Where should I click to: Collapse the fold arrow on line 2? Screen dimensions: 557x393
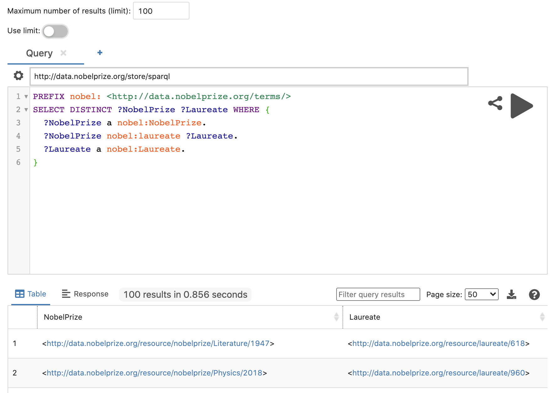(x=26, y=110)
